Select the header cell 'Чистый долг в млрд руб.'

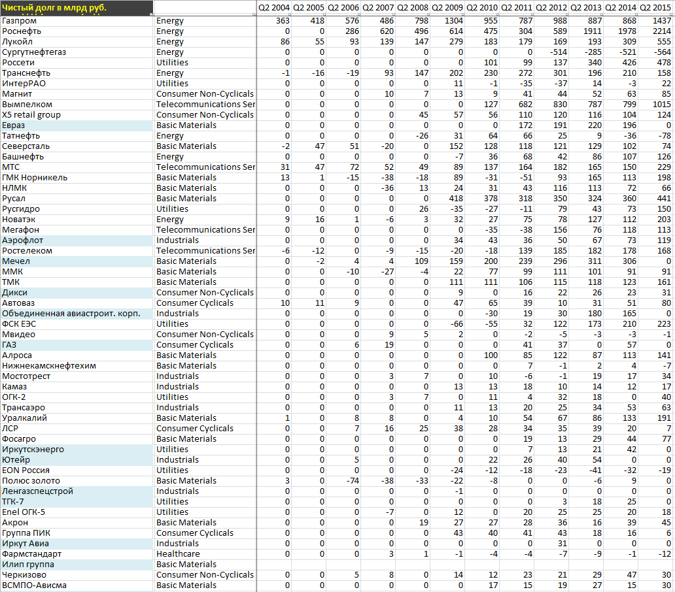77,8
